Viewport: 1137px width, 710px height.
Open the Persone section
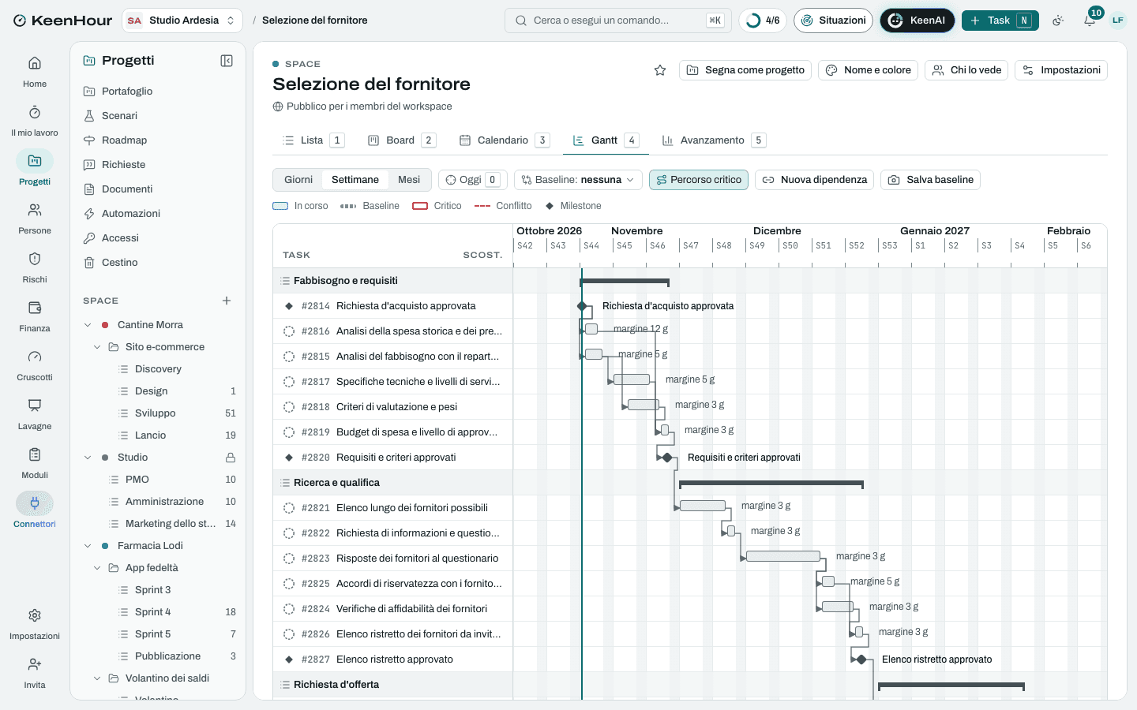[x=35, y=219]
